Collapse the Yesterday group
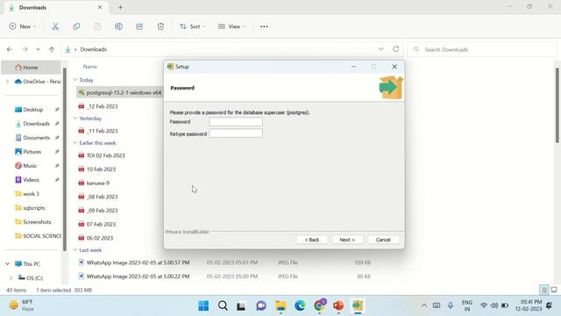The height and width of the screenshot is (316, 561). (75, 118)
